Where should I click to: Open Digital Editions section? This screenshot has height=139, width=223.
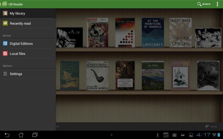click(21, 44)
